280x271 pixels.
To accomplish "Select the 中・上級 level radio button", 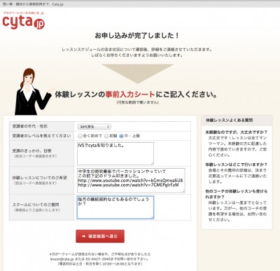I will (x=121, y=136).
